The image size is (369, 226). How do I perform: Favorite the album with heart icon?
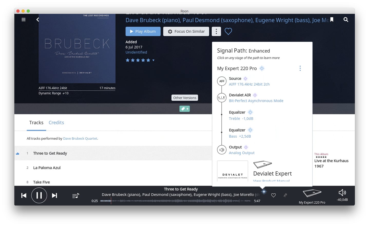[x=228, y=31]
